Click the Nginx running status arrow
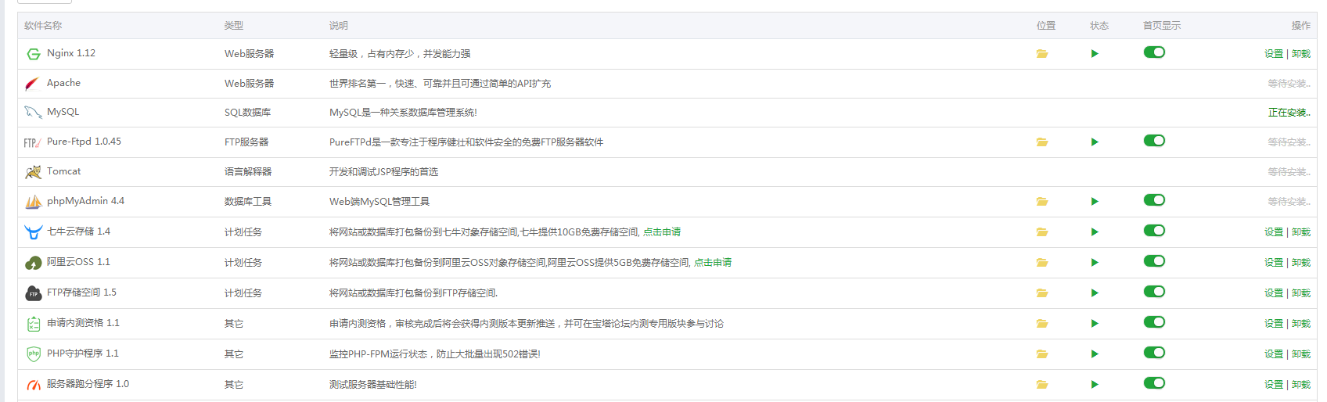Viewport: 1327px width, 402px height. [x=1095, y=54]
